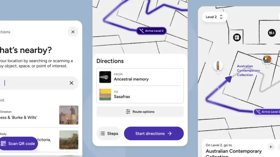Open the 'Burke & Wills' statue thumbnail
Image resolution: width=280 pixels, height=157 pixels.
69,115
